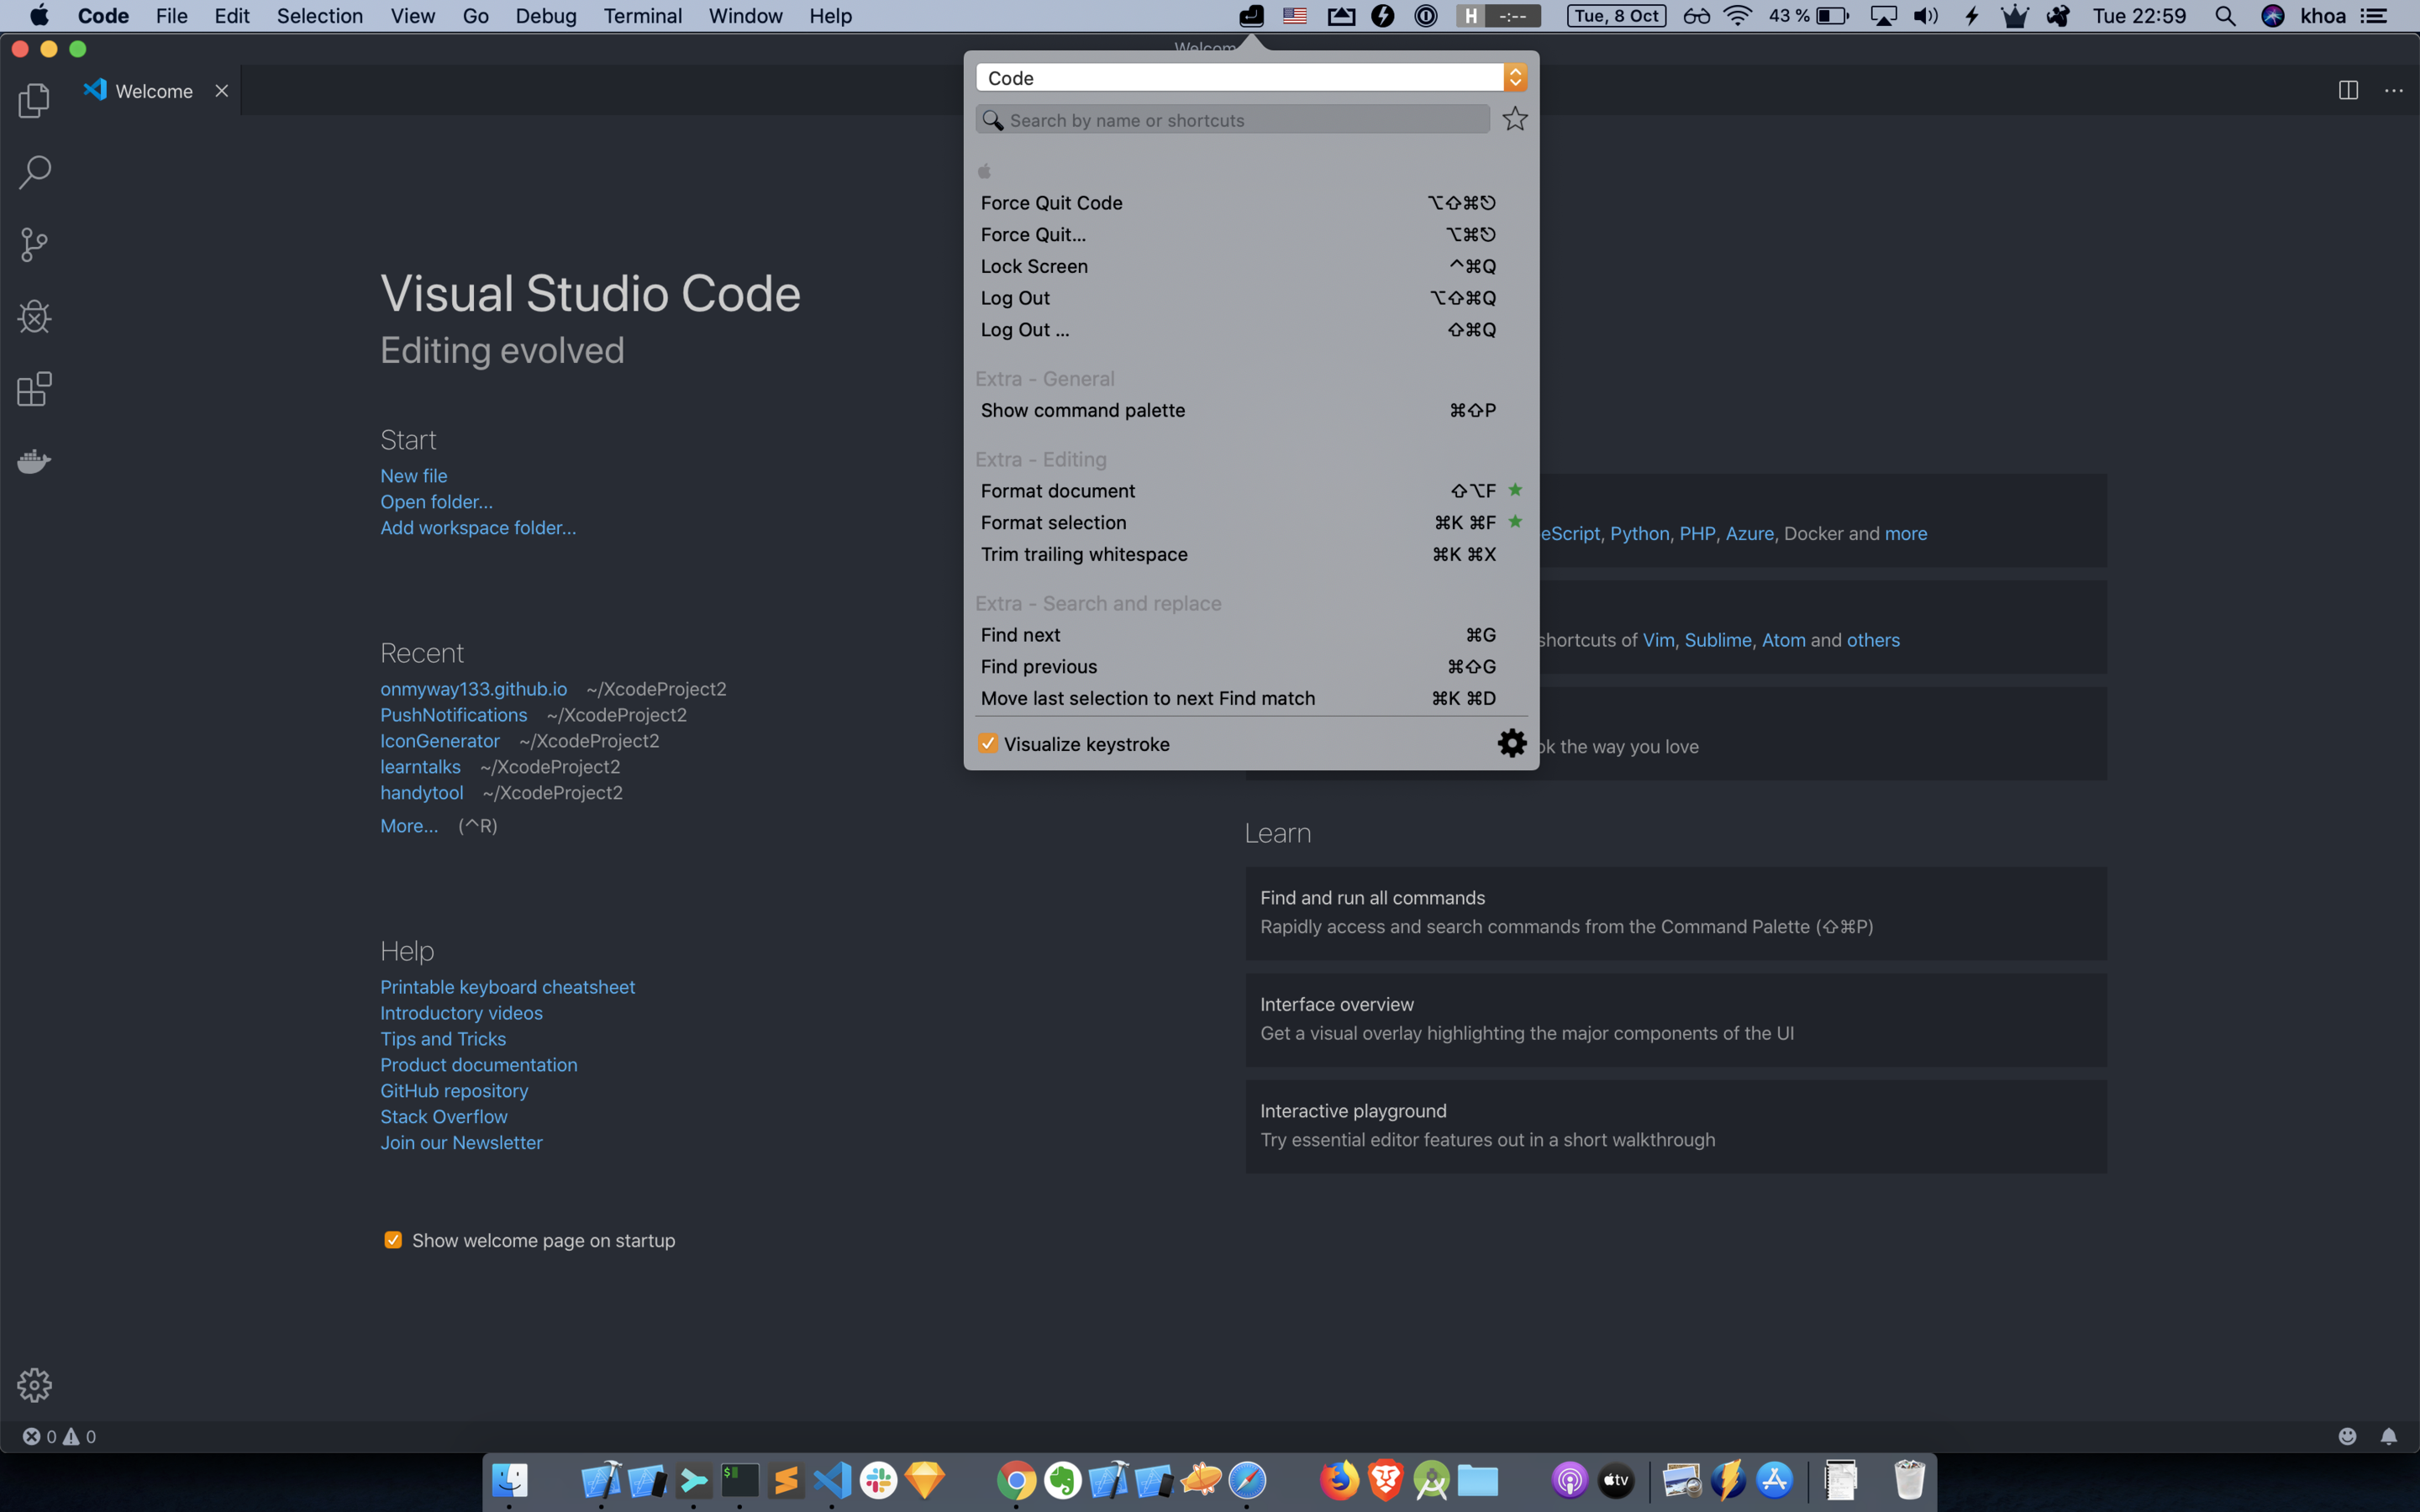This screenshot has width=2420, height=1512.
Task: Open the Selection menu
Action: [319, 16]
